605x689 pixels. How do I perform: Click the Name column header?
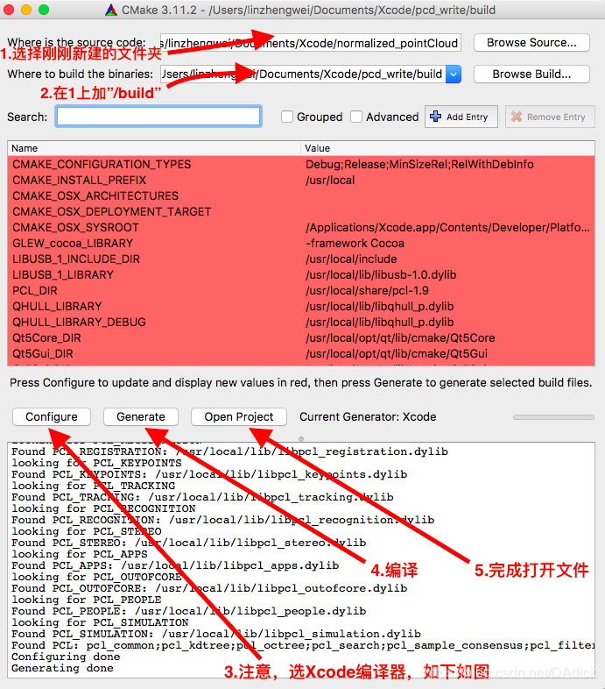[154, 148]
